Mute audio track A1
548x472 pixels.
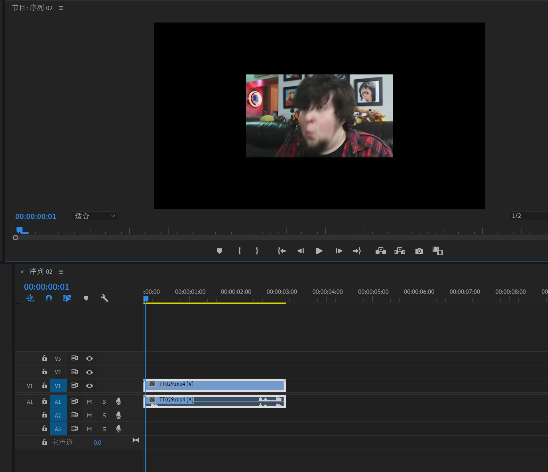click(x=89, y=402)
